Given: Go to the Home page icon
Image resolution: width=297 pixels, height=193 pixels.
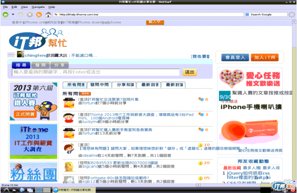Looking at the screenshot, I should coord(48,14).
